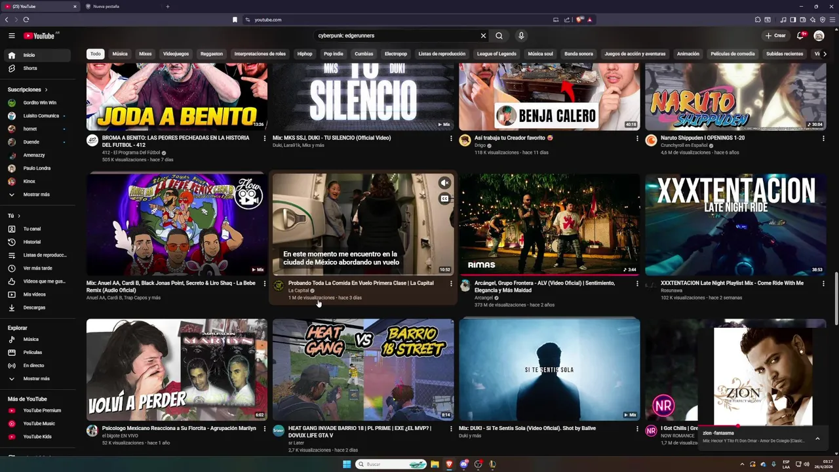Open Música under Explorar

coord(37,340)
